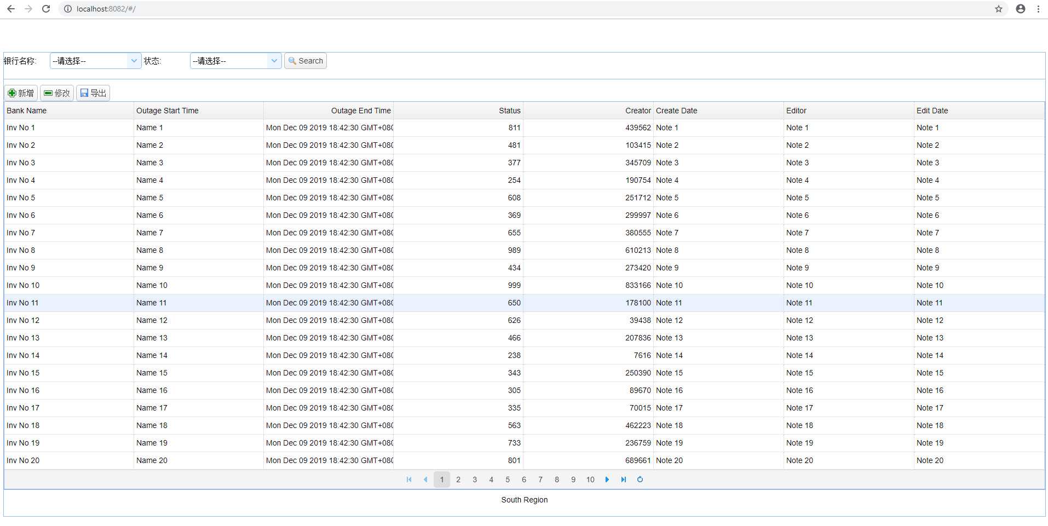Open the browser profile icon
The height and width of the screenshot is (526, 1048).
point(1021,9)
